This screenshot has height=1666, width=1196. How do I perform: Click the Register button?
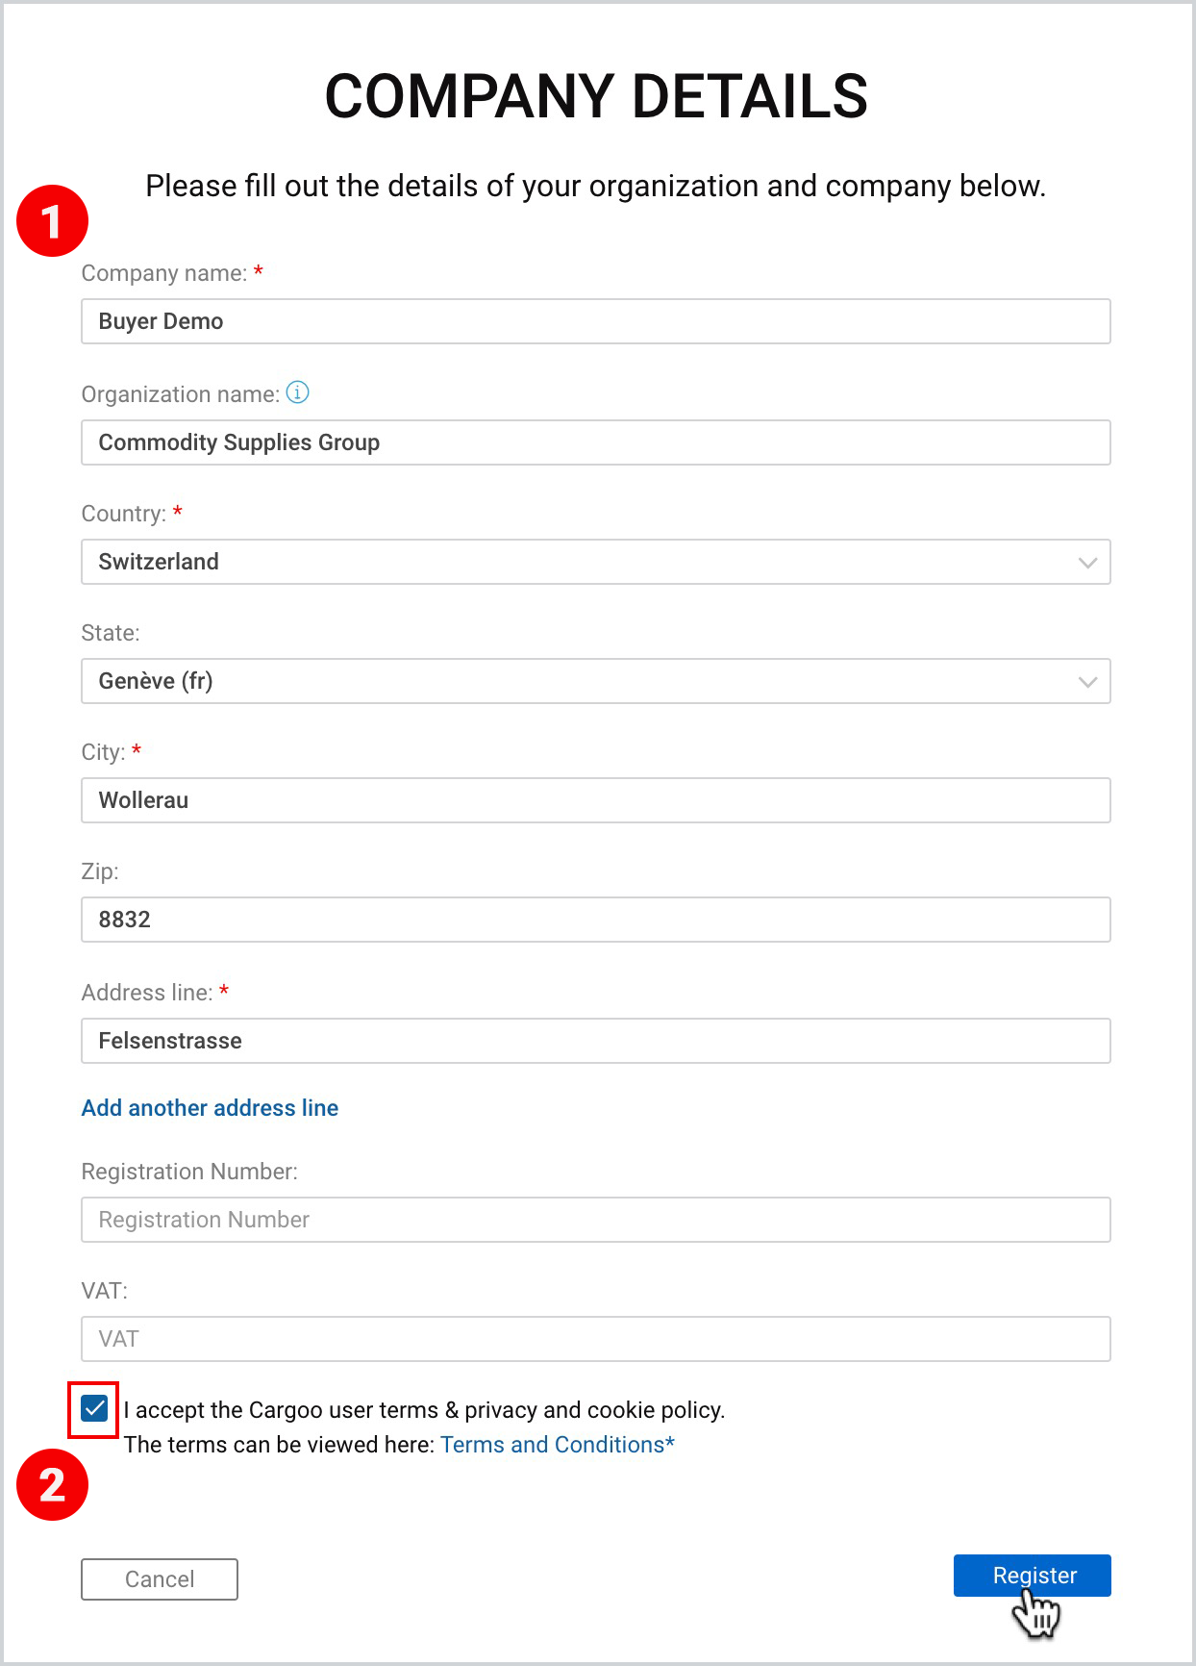(x=1033, y=1576)
